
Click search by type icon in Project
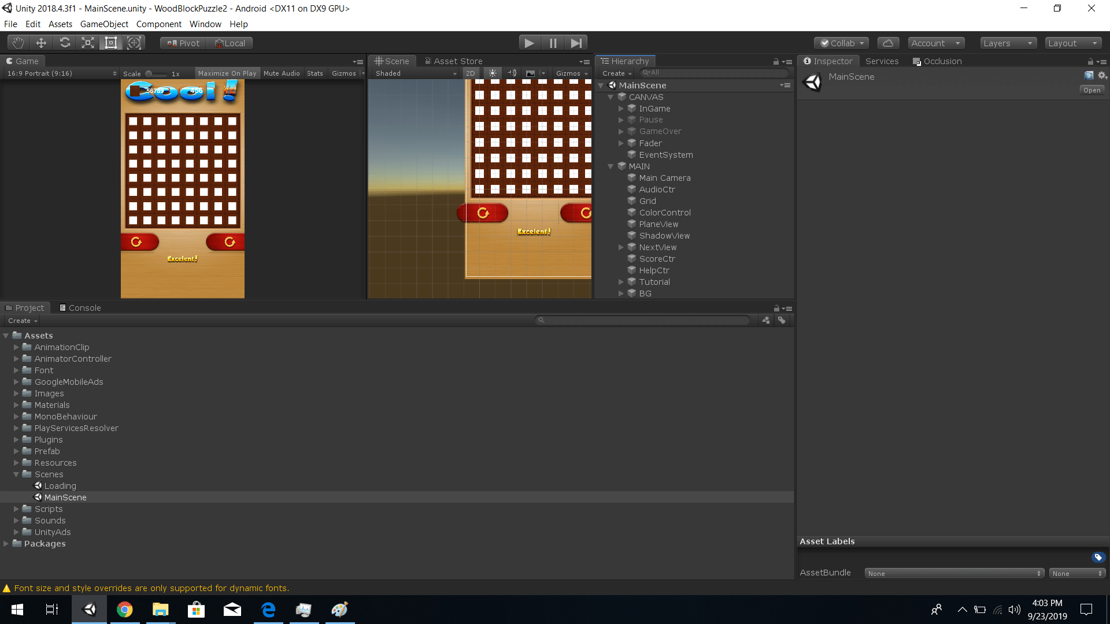pyautogui.click(x=766, y=320)
